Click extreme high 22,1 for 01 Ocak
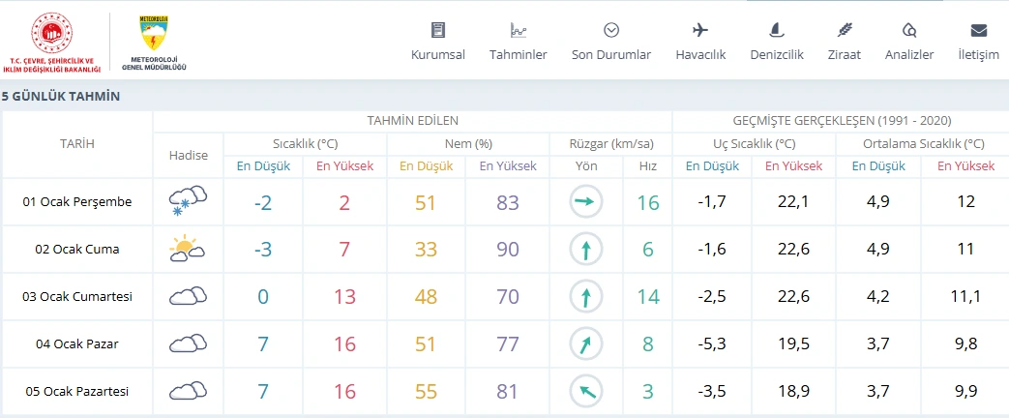The width and height of the screenshot is (1009, 418). pos(794,201)
